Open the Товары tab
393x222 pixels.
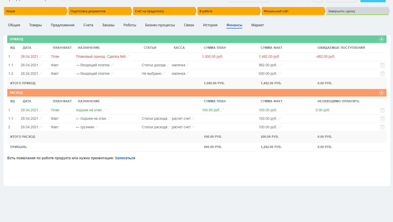(x=35, y=25)
